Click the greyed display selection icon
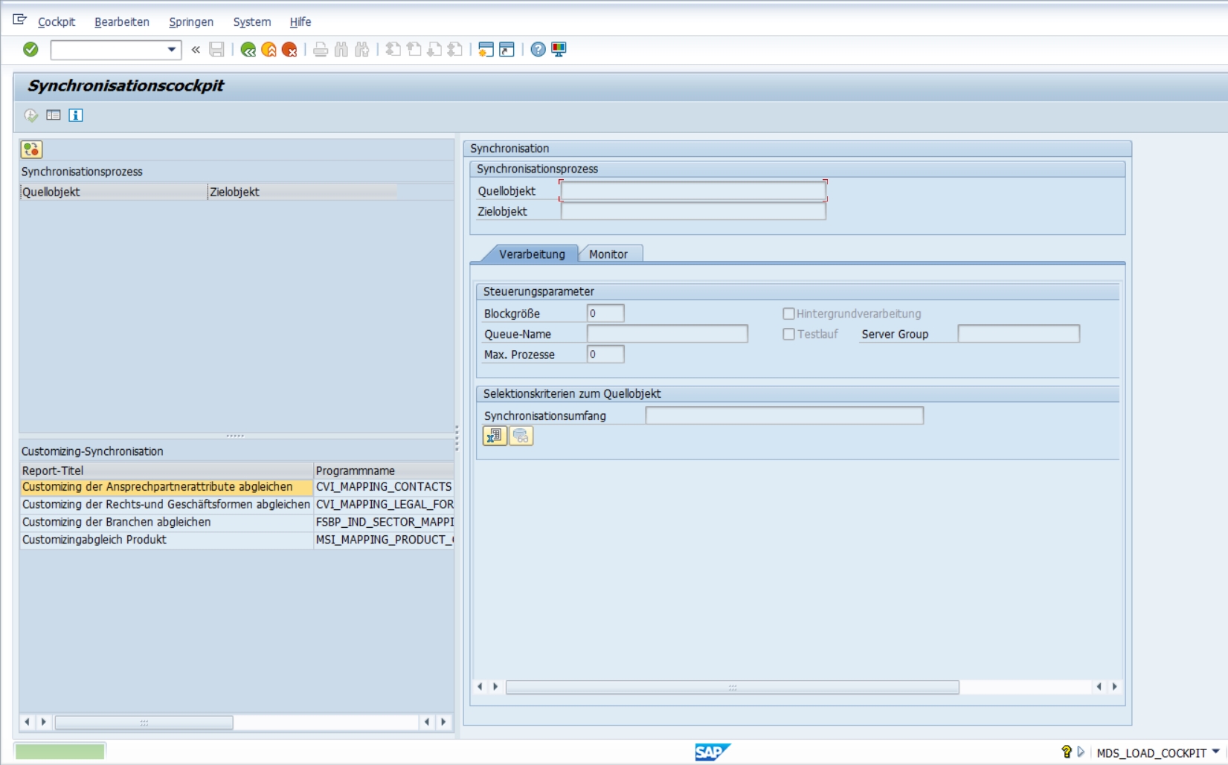Screen dimensions: 1228x765 point(521,436)
